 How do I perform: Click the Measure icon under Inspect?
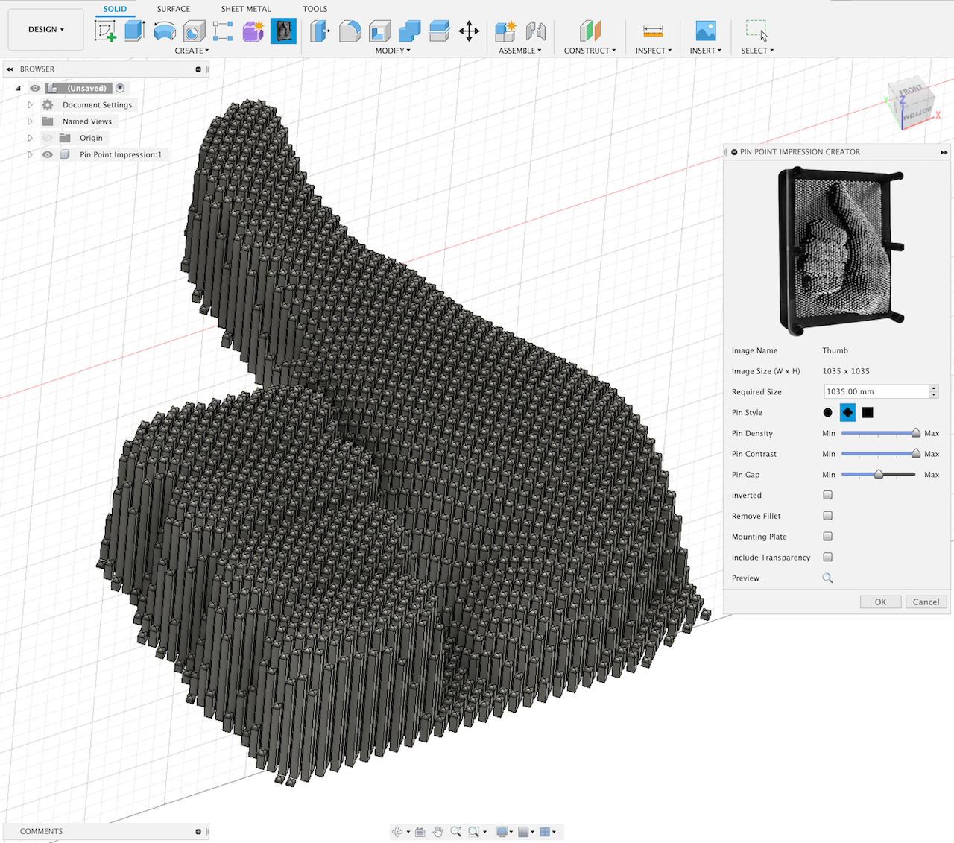653,31
